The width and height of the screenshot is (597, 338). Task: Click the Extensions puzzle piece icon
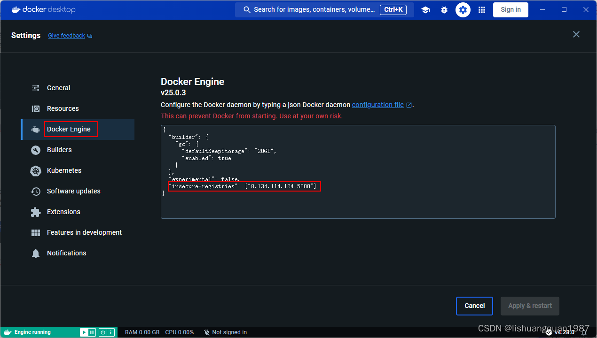[x=36, y=212]
